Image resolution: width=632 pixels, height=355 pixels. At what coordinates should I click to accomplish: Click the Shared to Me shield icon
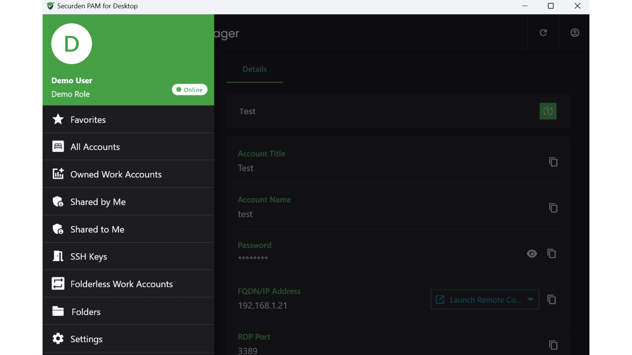tap(58, 229)
